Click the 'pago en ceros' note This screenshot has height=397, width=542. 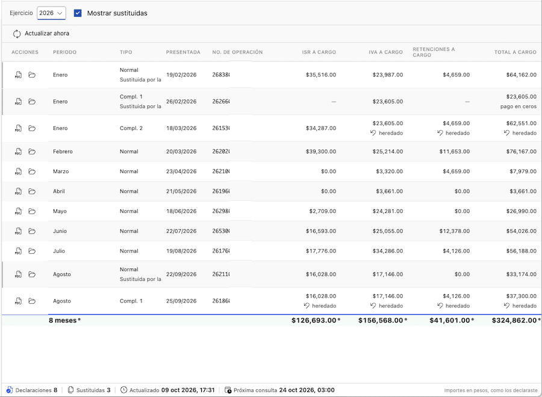pyautogui.click(x=519, y=106)
